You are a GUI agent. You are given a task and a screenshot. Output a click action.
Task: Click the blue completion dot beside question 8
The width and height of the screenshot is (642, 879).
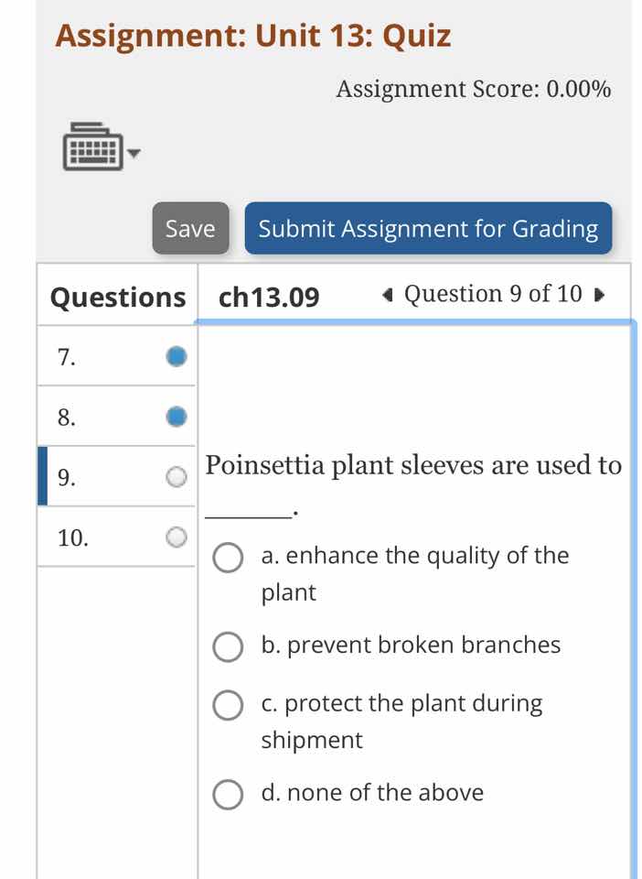coord(176,417)
